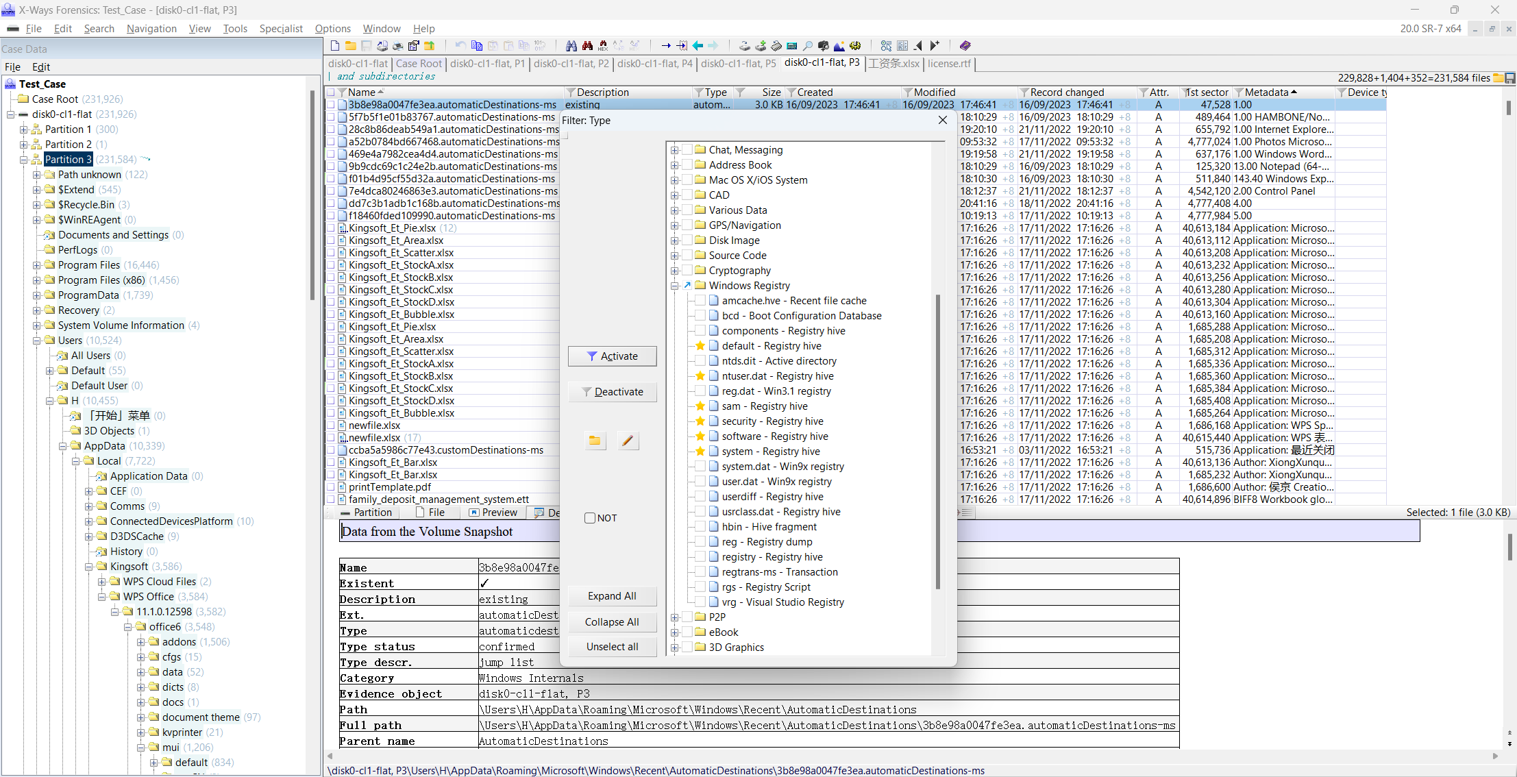This screenshot has width=1517, height=777.
Task: Click the red binoculars simultaneous search icon
Action: click(587, 46)
